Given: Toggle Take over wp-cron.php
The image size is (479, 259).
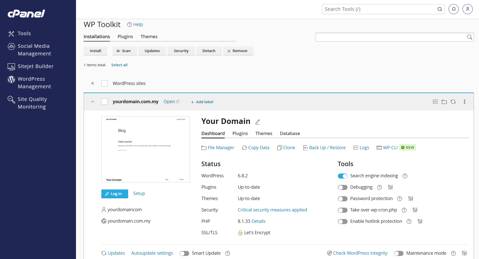Looking at the screenshot, I should click(343, 210).
